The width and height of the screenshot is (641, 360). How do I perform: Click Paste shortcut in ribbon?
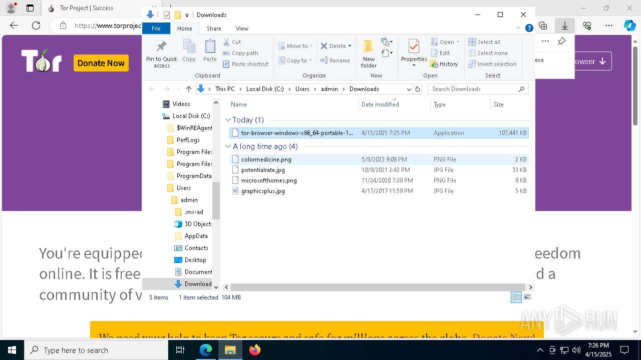(x=245, y=64)
